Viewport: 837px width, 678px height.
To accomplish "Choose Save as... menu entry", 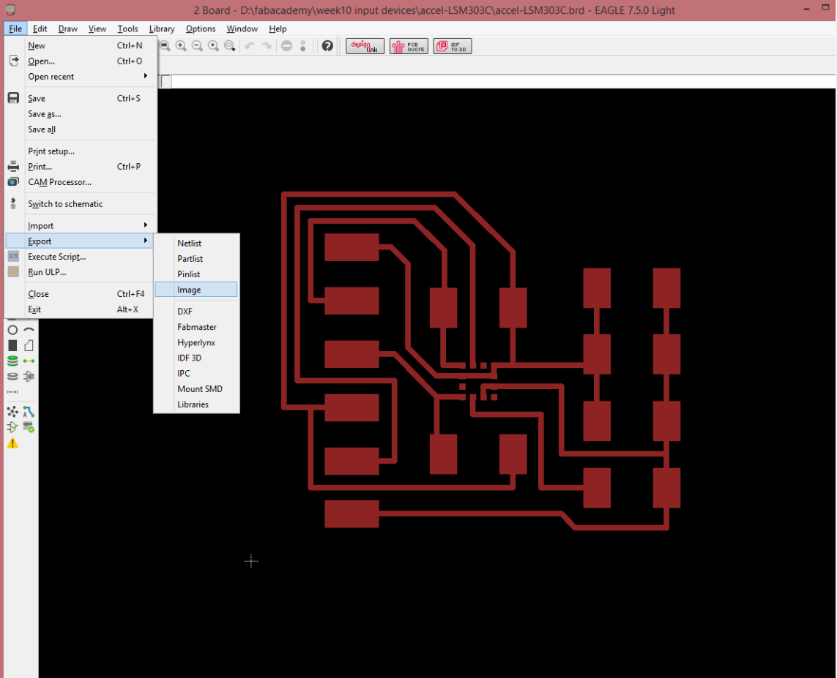I will pyautogui.click(x=81, y=114).
